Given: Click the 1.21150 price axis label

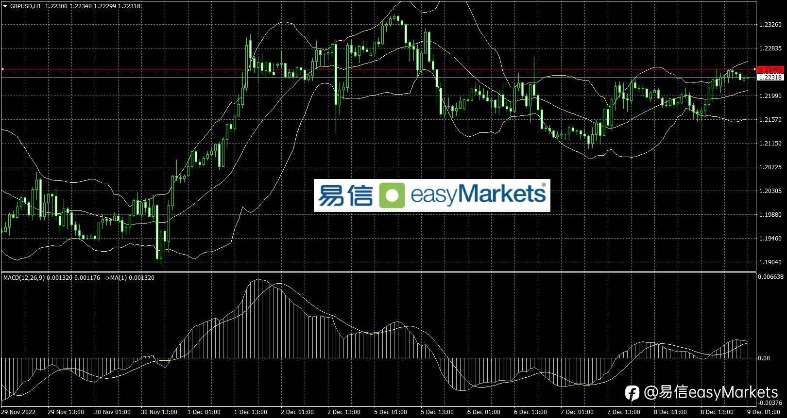Looking at the screenshot, I should click(x=770, y=144).
